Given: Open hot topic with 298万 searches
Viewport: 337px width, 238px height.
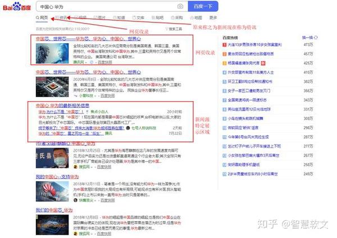Looking at the screenshot, I should (243, 128).
